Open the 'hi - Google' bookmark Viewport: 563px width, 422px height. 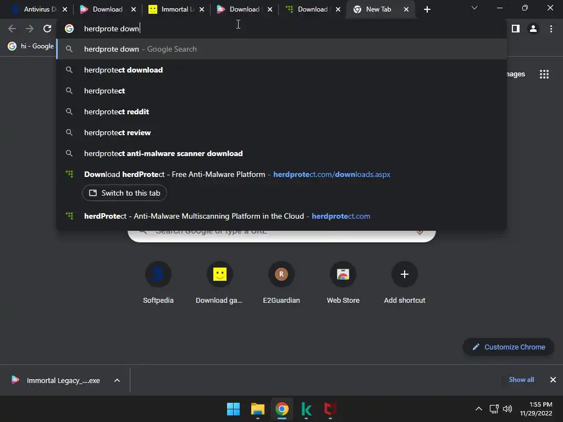click(31, 46)
